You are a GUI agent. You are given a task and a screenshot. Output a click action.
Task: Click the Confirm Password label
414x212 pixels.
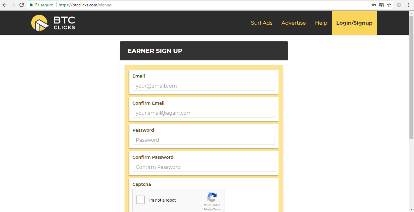153,157
